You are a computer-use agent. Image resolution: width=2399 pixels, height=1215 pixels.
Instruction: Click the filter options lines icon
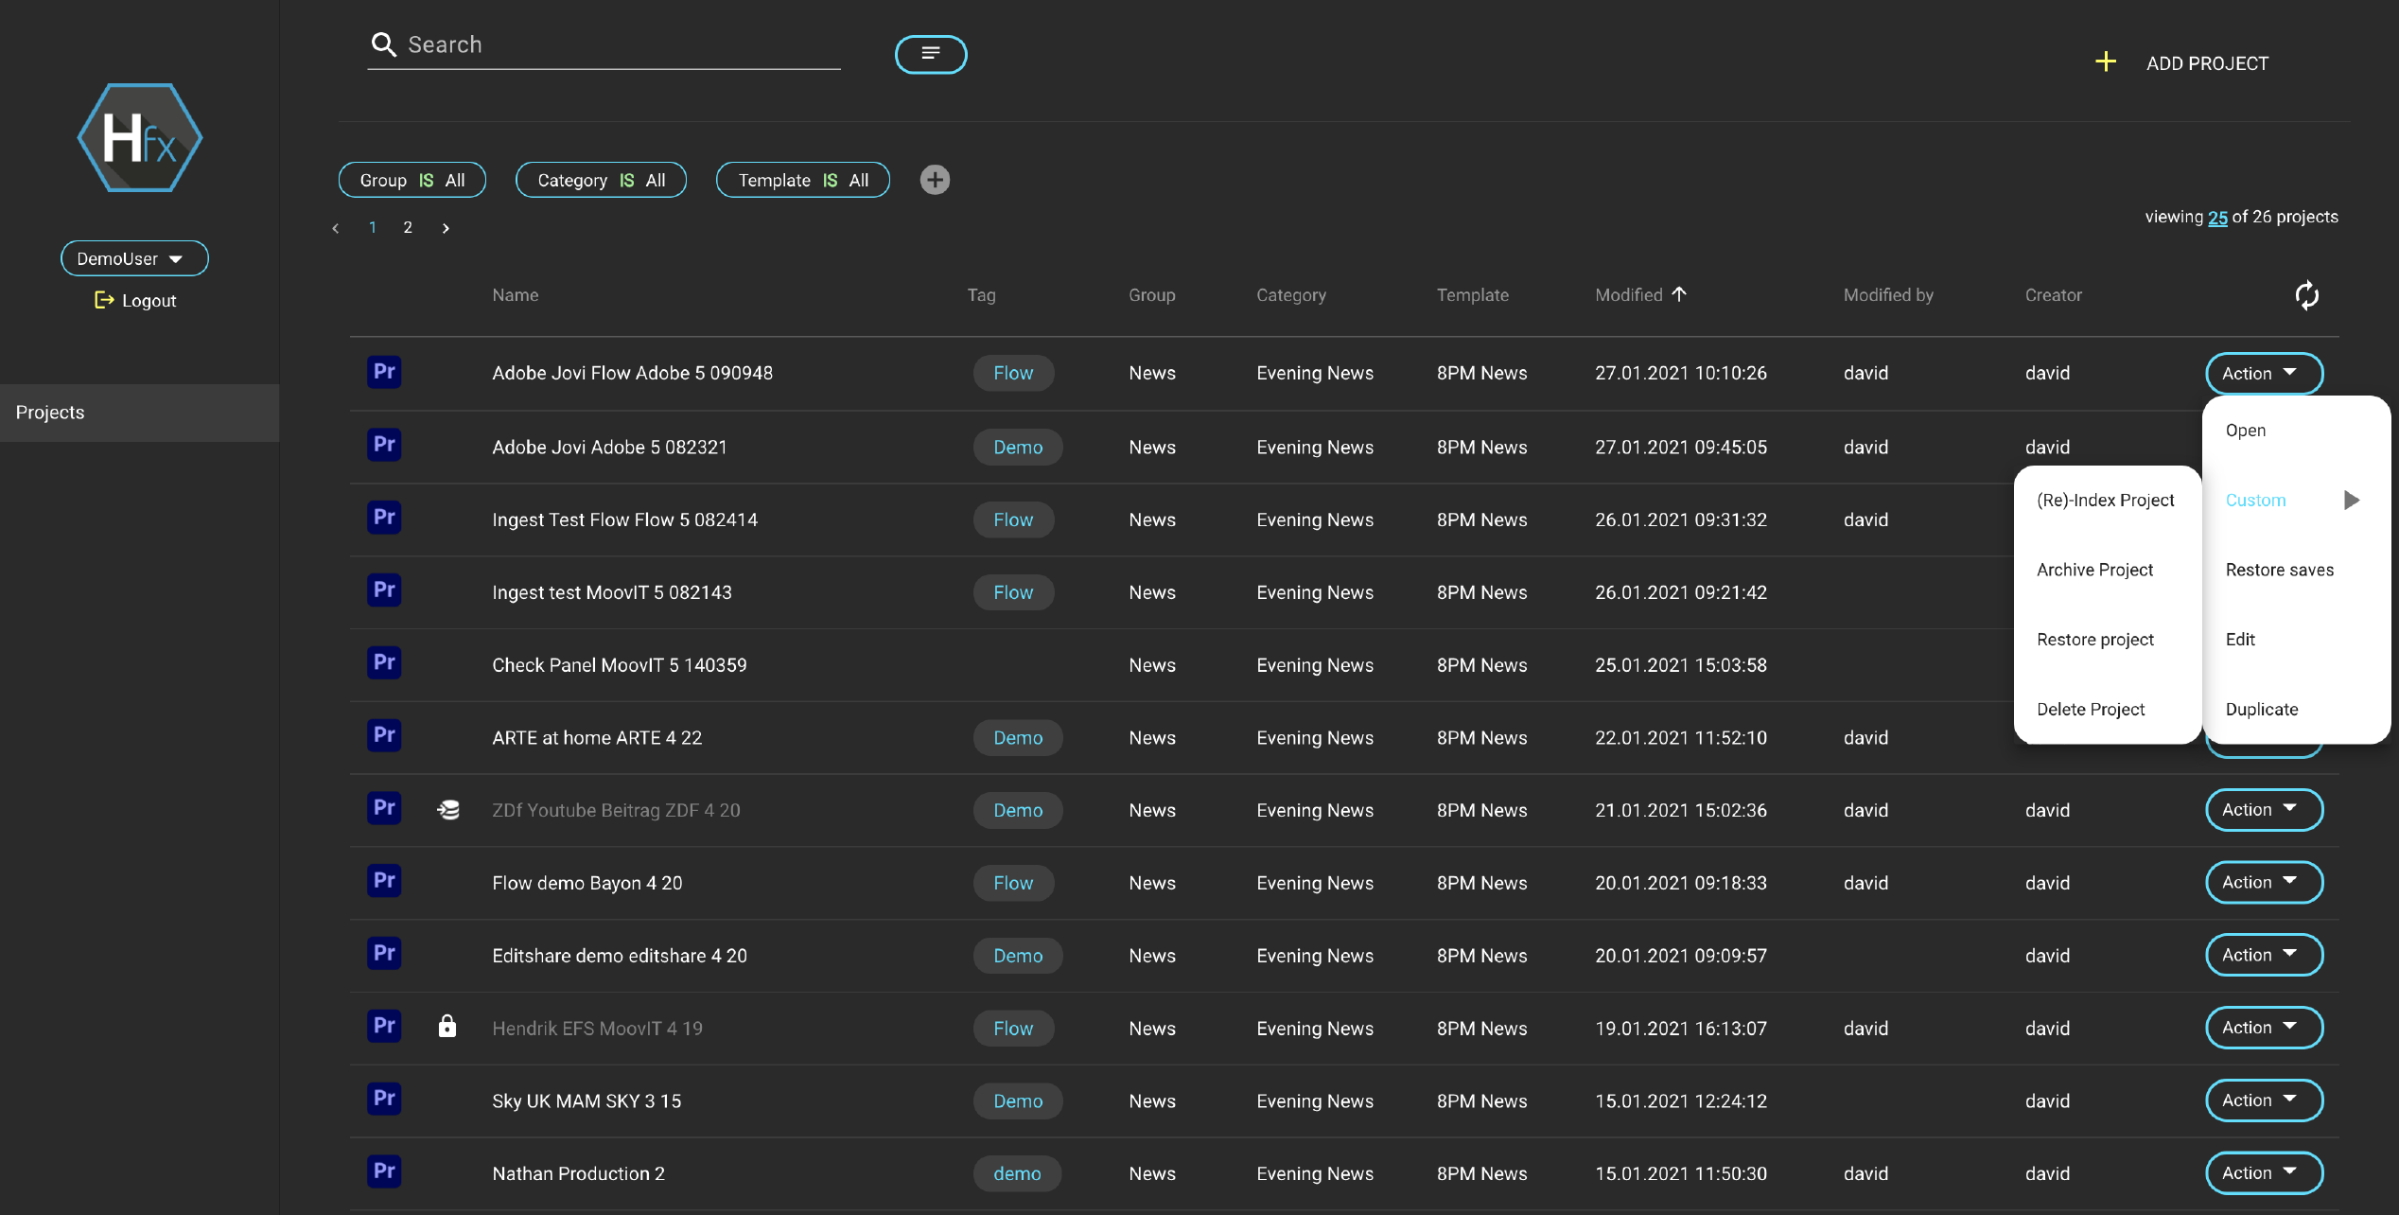(931, 54)
